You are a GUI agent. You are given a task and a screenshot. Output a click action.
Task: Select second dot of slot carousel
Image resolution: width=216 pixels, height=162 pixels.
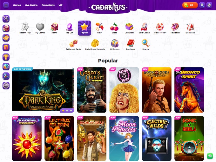click(67, 110)
